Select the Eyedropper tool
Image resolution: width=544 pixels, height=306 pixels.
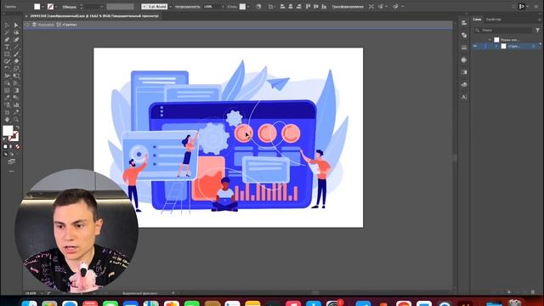point(7,98)
